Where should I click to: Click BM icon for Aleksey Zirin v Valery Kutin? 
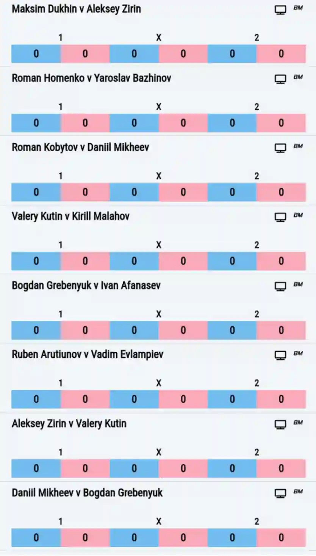pyautogui.click(x=298, y=423)
